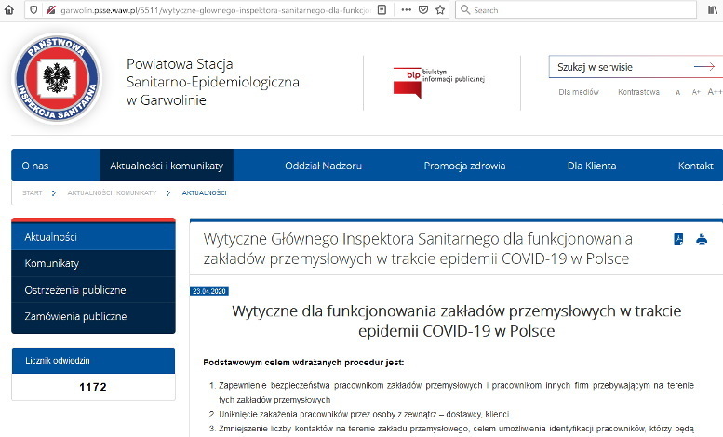
Task: Click article title Wytyczne Głównego Inspektora Sanitarnego
Action: point(418,249)
